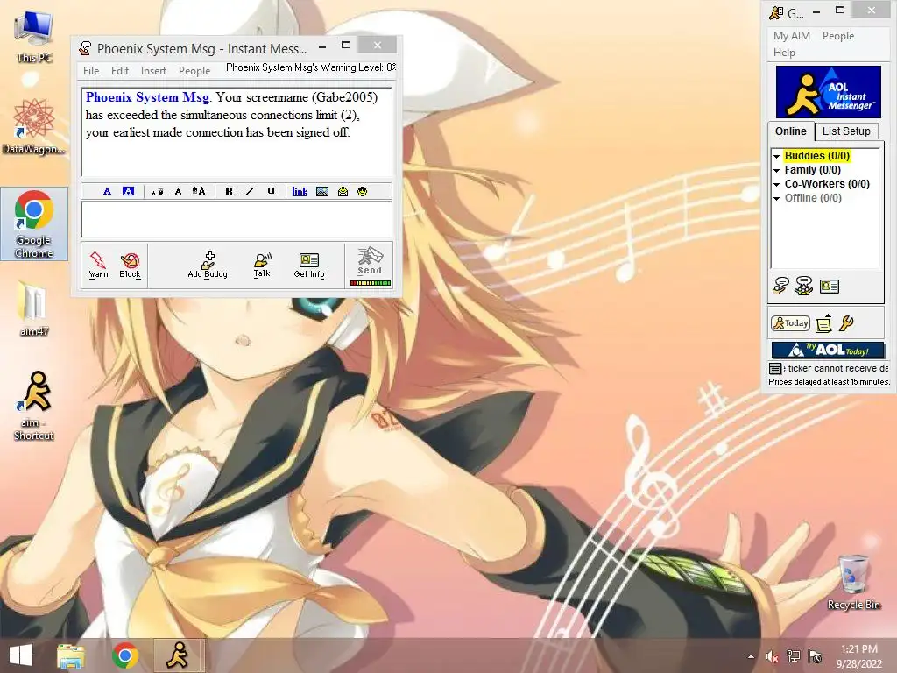Click the yellow away message note icon
The height and width of the screenshot is (673, 897).
click(823, 323)
